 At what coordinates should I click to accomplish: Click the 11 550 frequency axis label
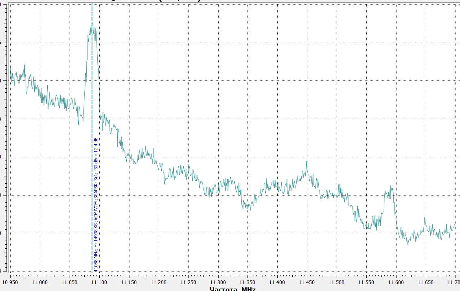366,282
